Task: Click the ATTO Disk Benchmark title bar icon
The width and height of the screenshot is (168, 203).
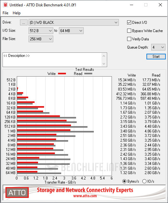Action: coord(5,5)
